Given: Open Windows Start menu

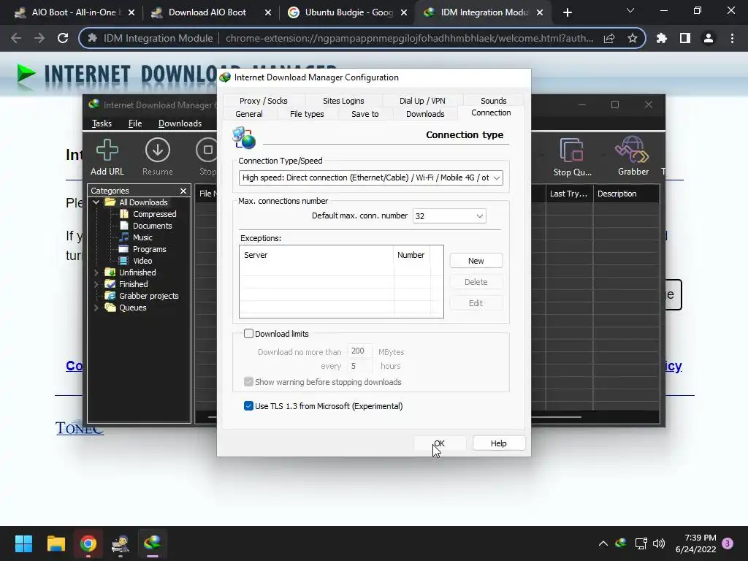Looking at the screenshot, I should [x=23, y=543].
